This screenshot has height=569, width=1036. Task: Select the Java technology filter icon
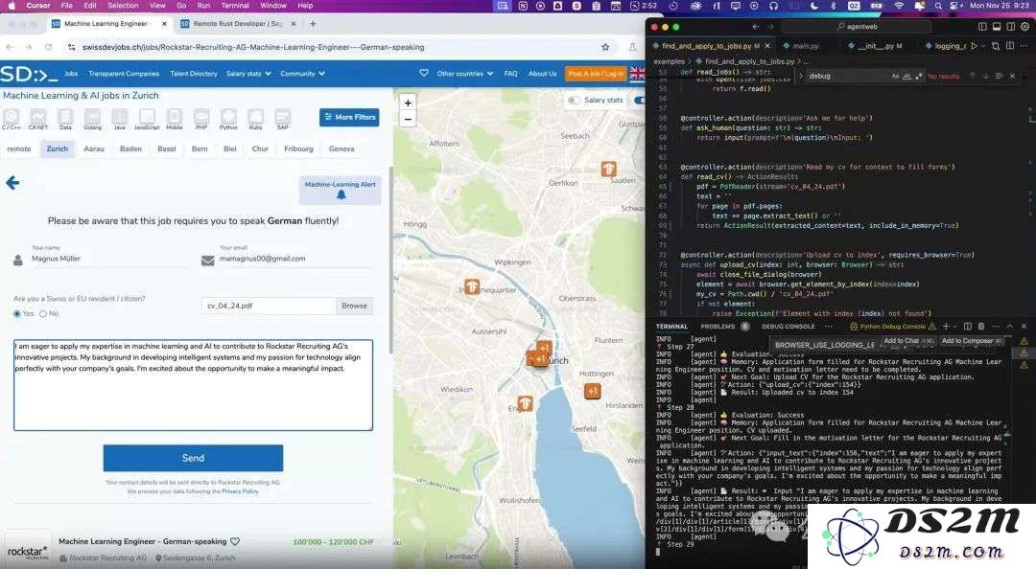coord(120,119)
